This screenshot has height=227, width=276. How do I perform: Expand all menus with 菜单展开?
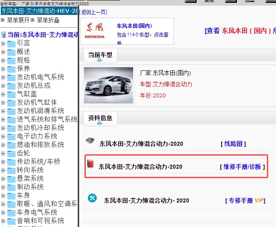pyautogui.click(x=18, y=20)
